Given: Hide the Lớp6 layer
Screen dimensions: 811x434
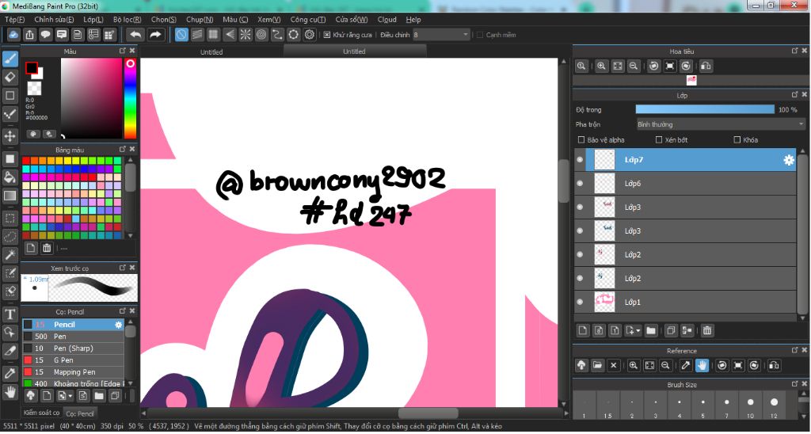Looking at the screenshot, I should pyautogui.click(x=580, y=184).
